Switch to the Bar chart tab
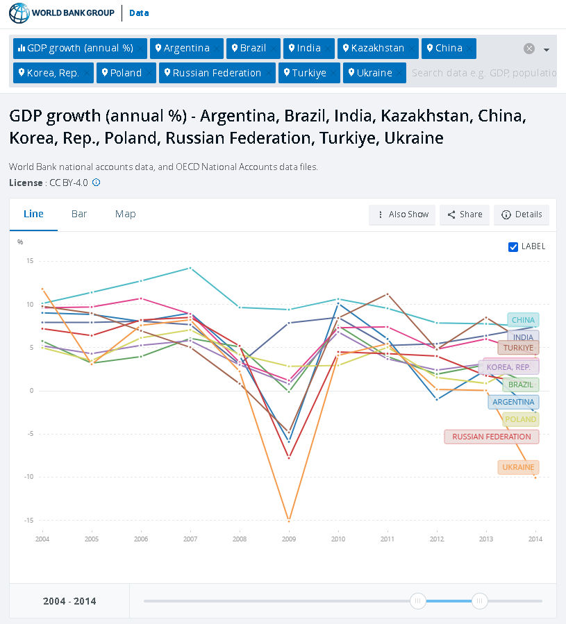 [79, 214]
